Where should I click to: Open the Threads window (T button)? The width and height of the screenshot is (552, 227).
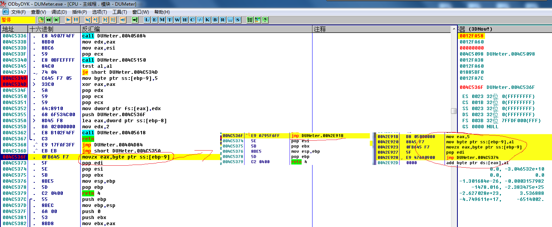[x=170, y=20]
